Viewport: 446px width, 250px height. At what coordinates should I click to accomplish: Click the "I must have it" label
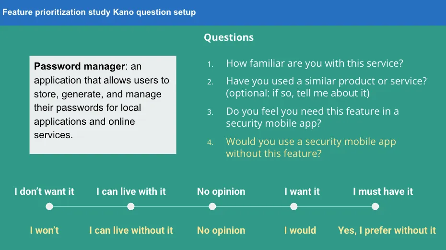click(x=383, y=191)
